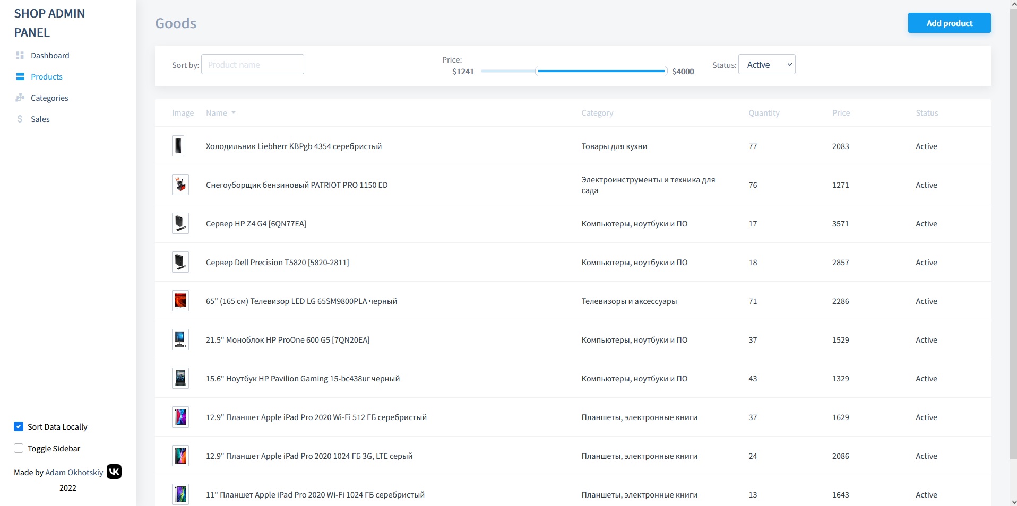Image resolution: width=1017 pixels, height=506 pixels.
Task: Go to Categories page
Action: click(49, 98)
